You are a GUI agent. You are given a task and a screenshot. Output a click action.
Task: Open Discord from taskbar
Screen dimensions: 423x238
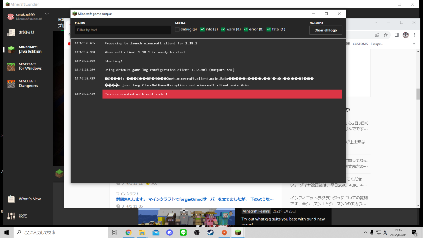(169, 232)
